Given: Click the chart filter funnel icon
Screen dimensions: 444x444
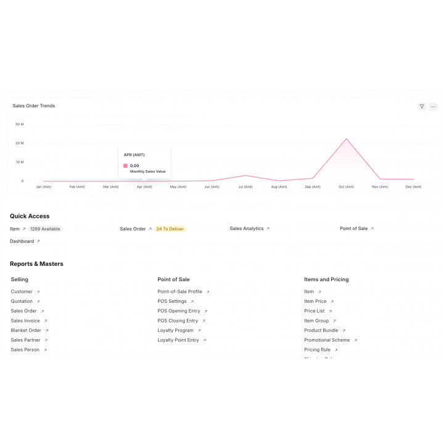Looking at the screenshot, I should [422, 106].
